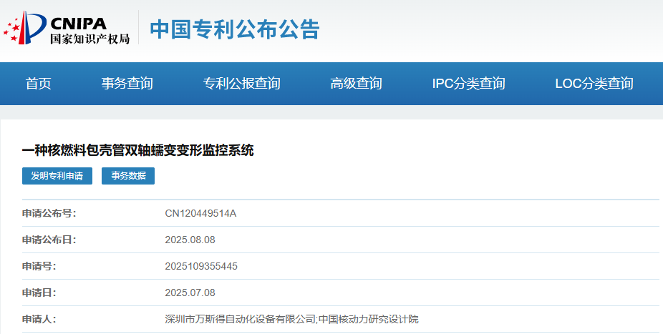Open the LOC分类查询 page
663x334 pixels.
pyautogui.click(x=594, y=84)
